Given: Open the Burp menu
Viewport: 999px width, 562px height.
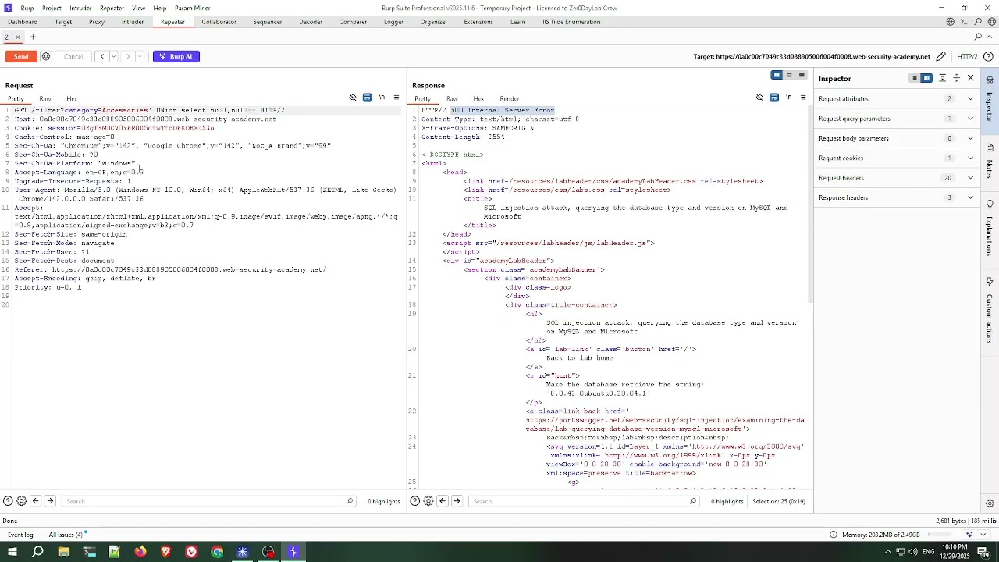Looking at the screenshot, I should point(27,8).
